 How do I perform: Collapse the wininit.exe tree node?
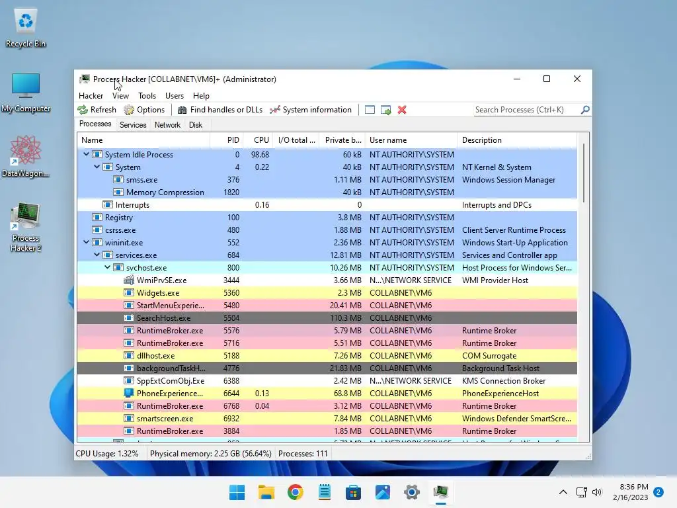(87, 242)
